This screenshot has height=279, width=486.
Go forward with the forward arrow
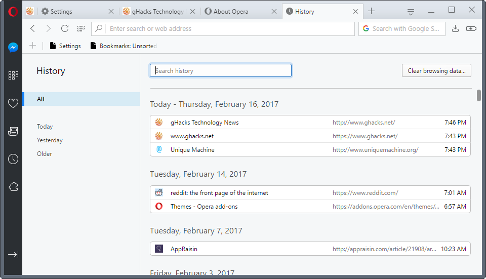click(x=49, y=28)
